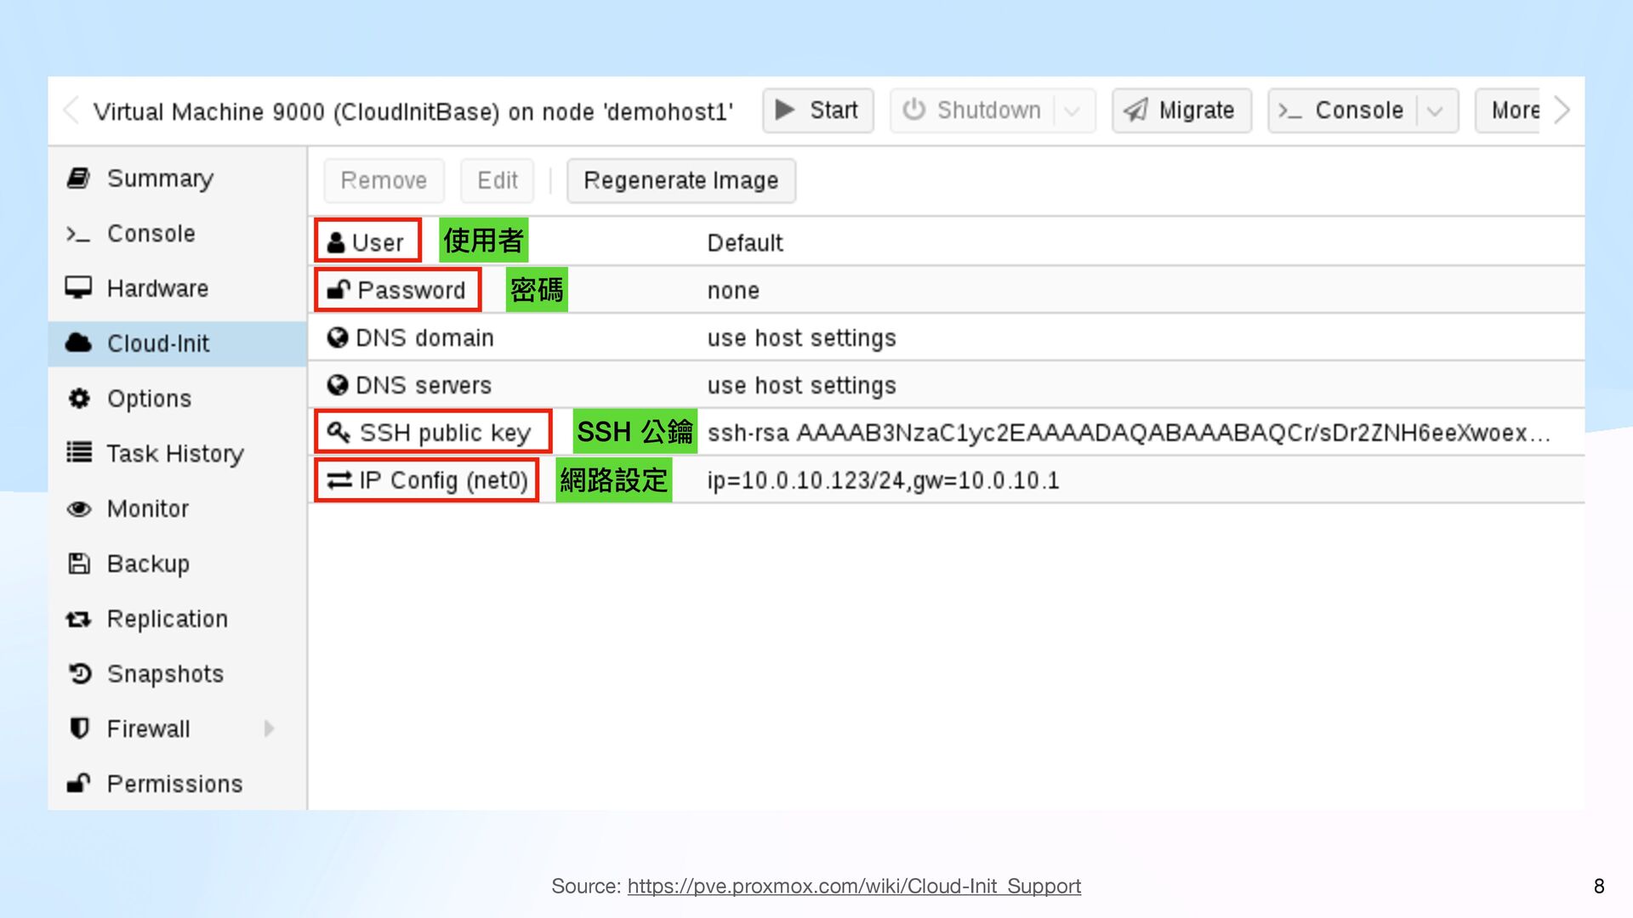Click the Monitor eye icon
Viewport: 1633px width, 918px height.
click(x=78, y=508)
